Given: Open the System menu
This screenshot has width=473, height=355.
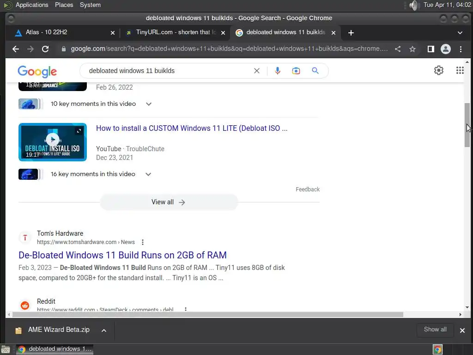Looking at the screenshot, I should pos(90,5).
